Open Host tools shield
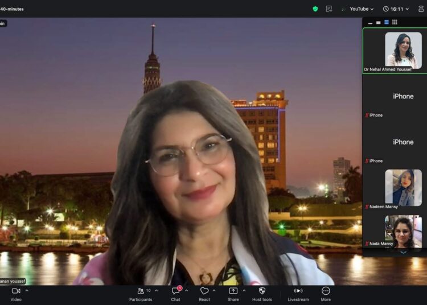The height and width of the screenshot is (305, 427). coord(262,294)
